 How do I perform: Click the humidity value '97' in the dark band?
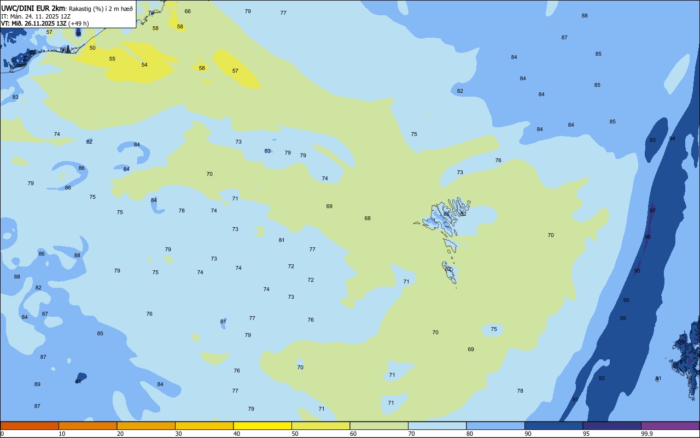(x=652, y=211)
